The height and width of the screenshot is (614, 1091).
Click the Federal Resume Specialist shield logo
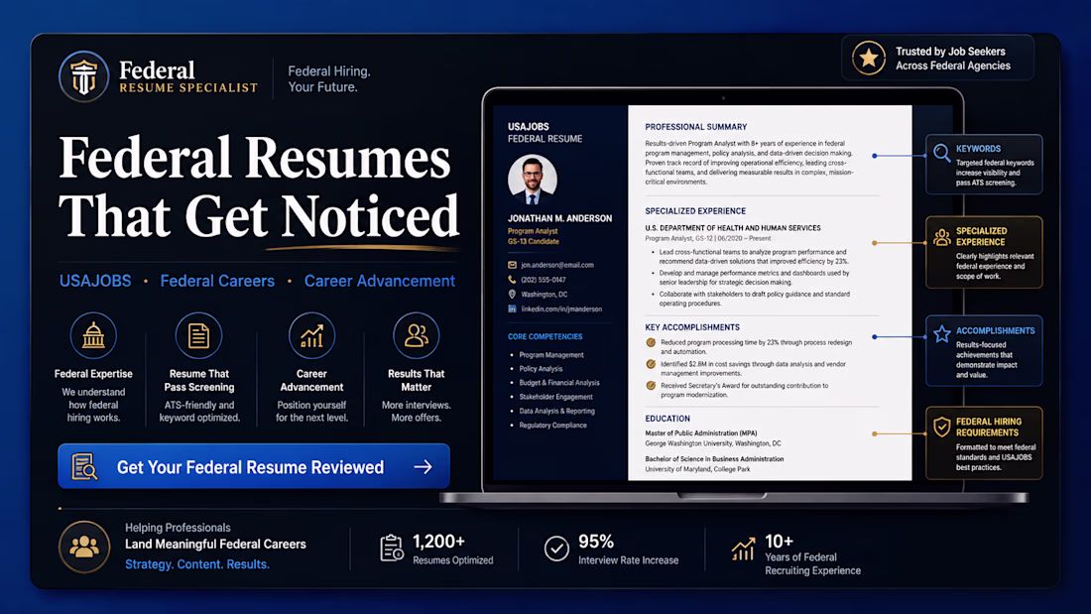pyautogui.click(x=83, y=76)
